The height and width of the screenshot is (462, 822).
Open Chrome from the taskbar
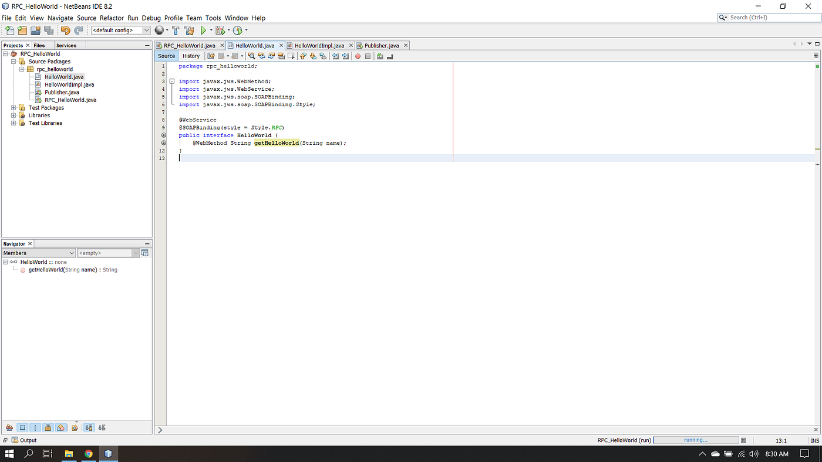[89, 454]
